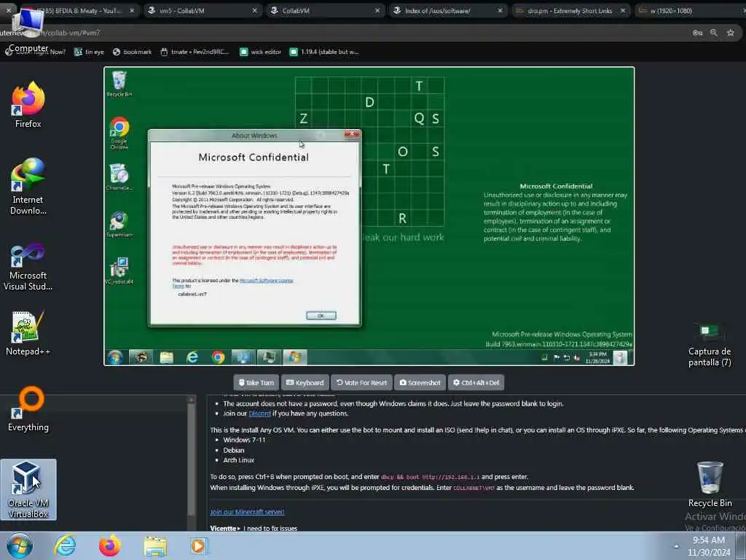Switch to Index of /isos/software/ tab

tap(449, 10)
